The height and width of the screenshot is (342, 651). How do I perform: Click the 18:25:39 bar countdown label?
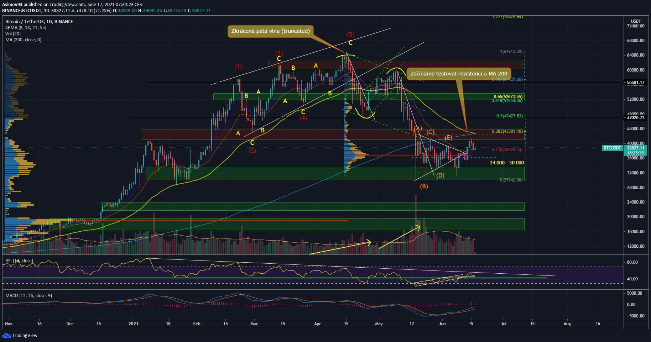tap(635, 153)
